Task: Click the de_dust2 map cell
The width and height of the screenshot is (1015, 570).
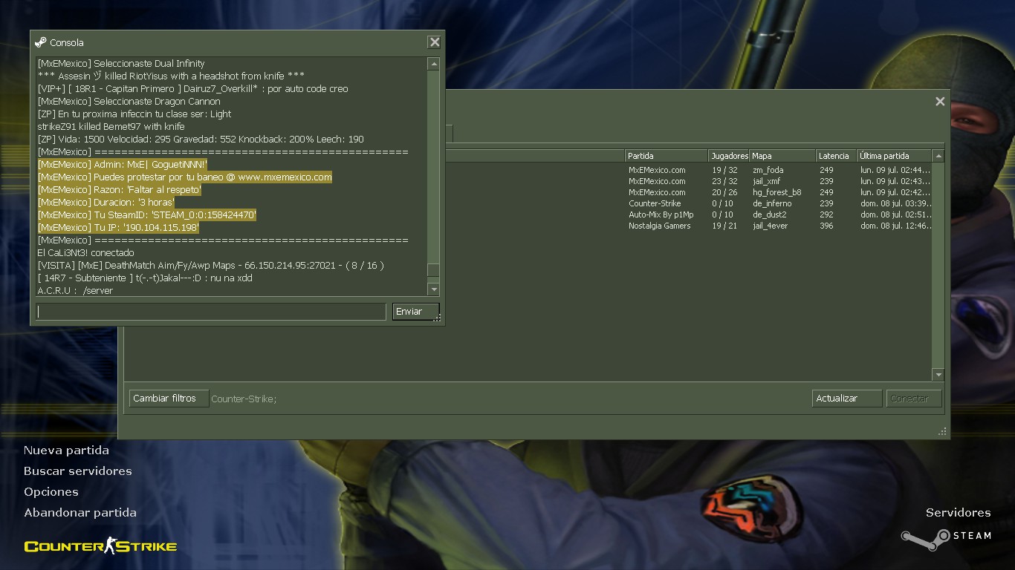Action: click(x=769, y=214)
